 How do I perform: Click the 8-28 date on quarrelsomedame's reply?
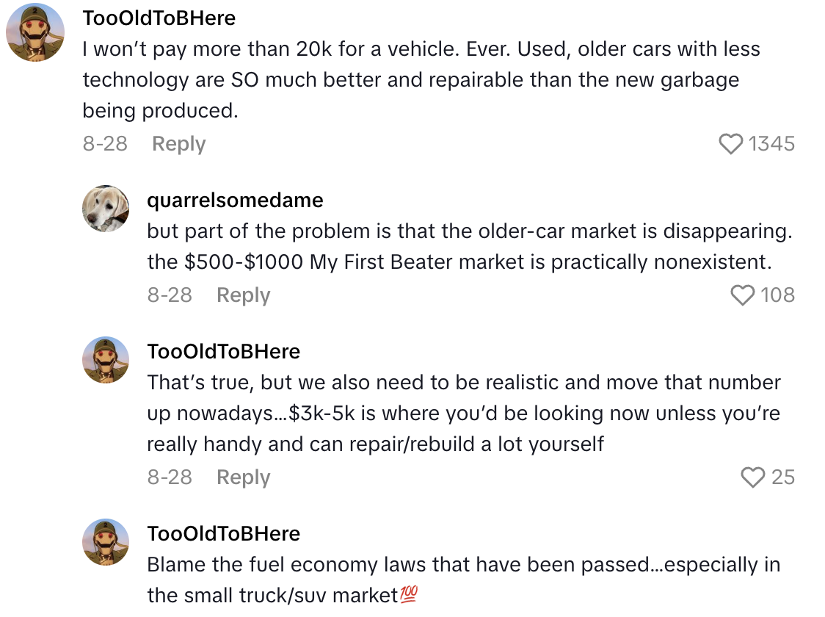170,295
